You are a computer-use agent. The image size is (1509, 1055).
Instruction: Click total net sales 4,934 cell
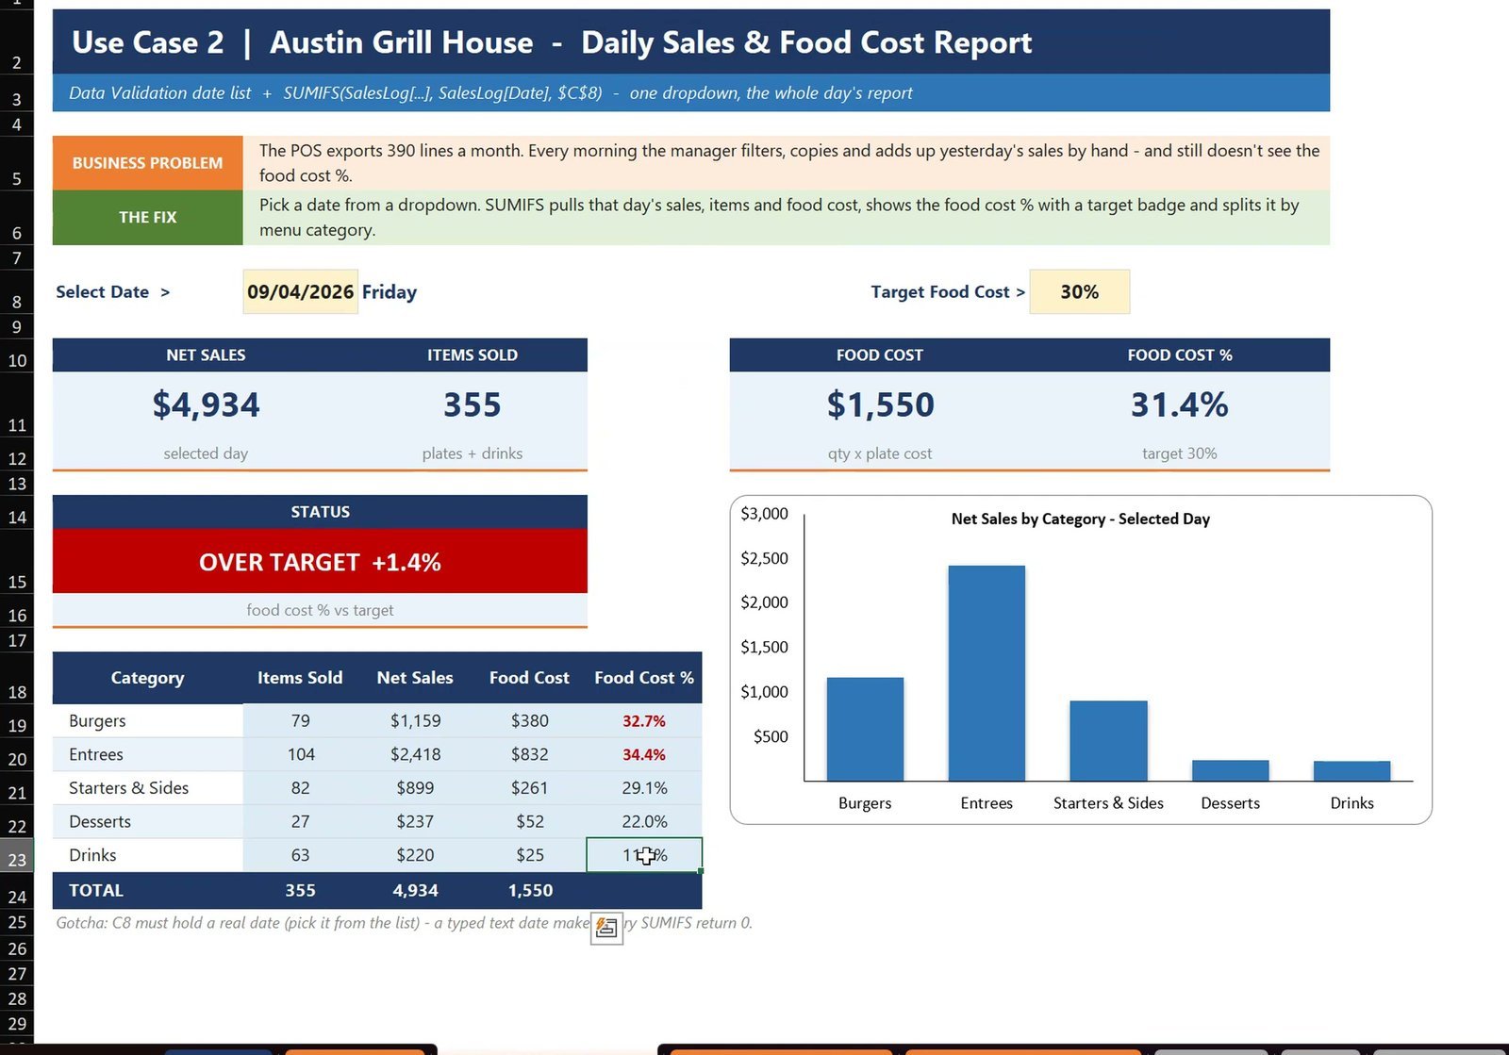(415, 891)
